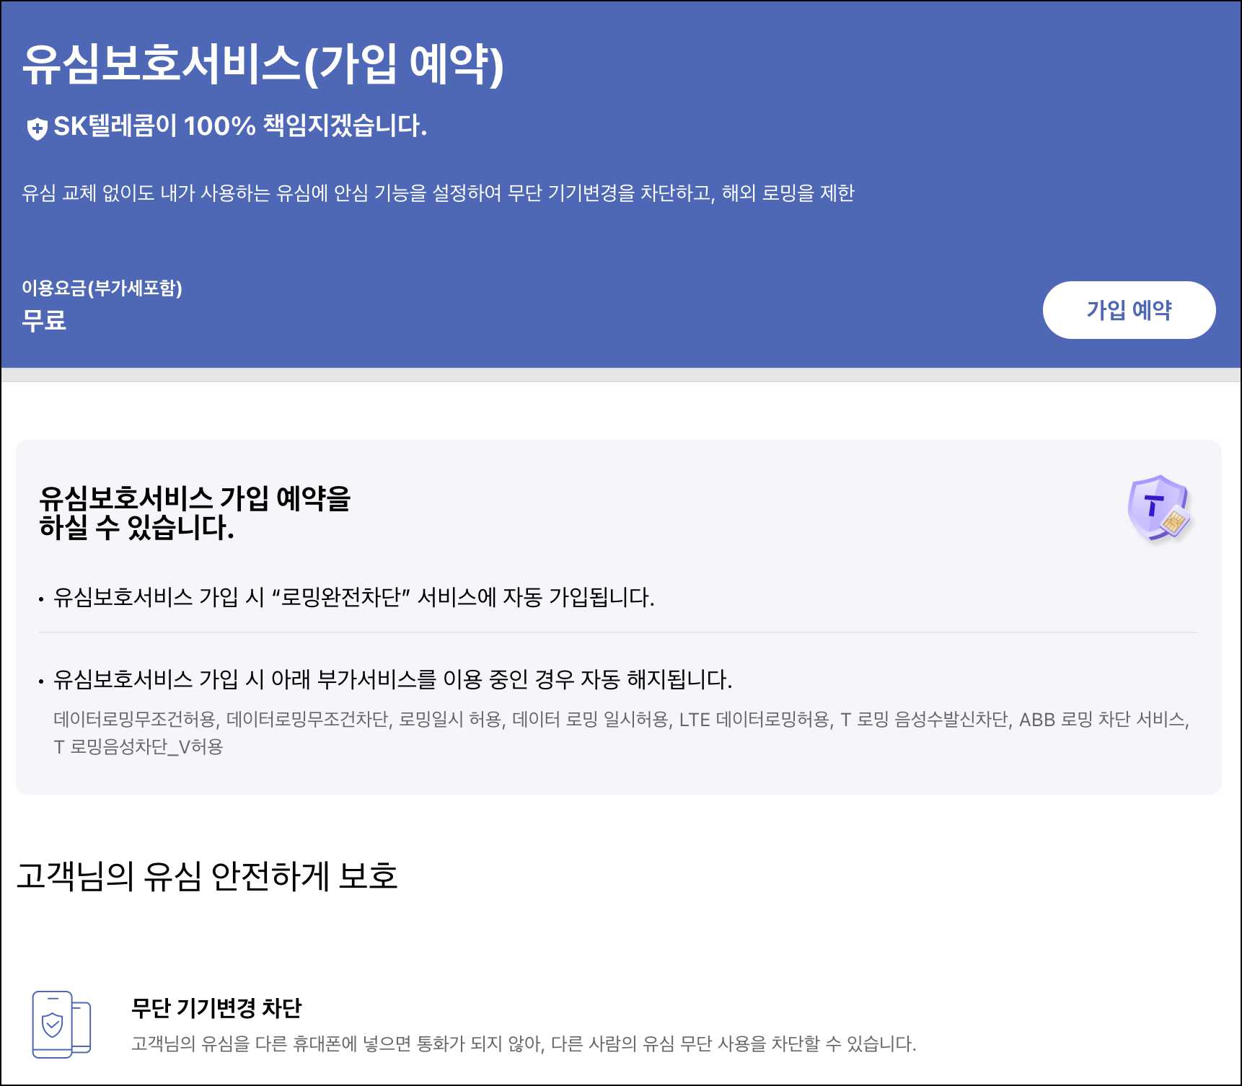Click the 무료 price text
This screenshot has height=1086, width=1242.
44,319
